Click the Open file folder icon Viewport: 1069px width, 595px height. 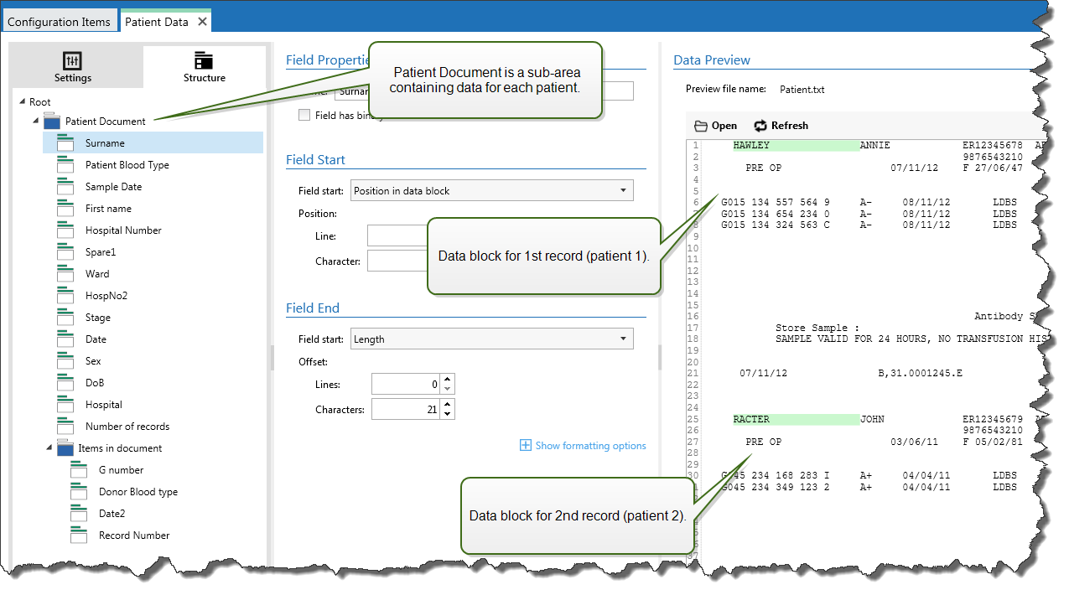pyautogui.click(x=701, y=126)
